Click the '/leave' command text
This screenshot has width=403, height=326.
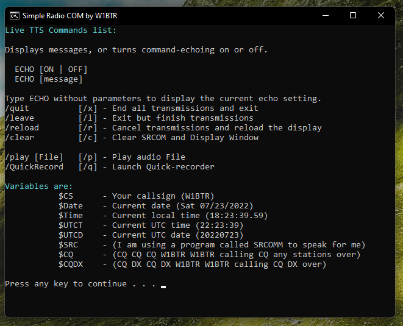click(x=20, y=118)
